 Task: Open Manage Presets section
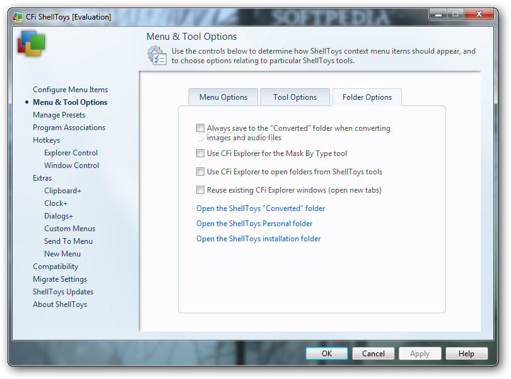click(59, 115)
